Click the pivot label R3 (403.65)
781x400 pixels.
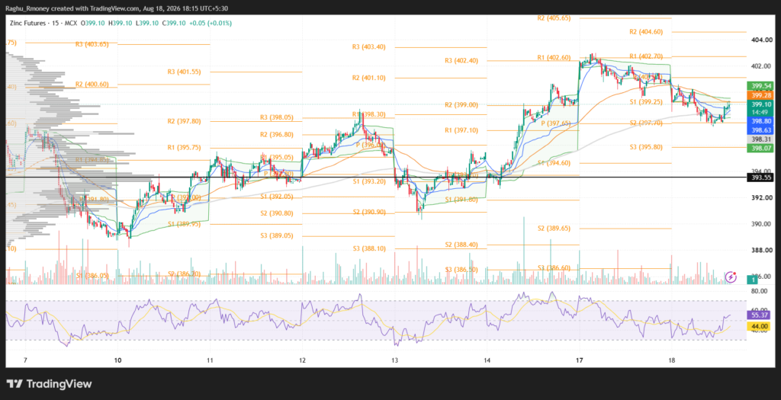pyautogui.click(x=92, y=44)
